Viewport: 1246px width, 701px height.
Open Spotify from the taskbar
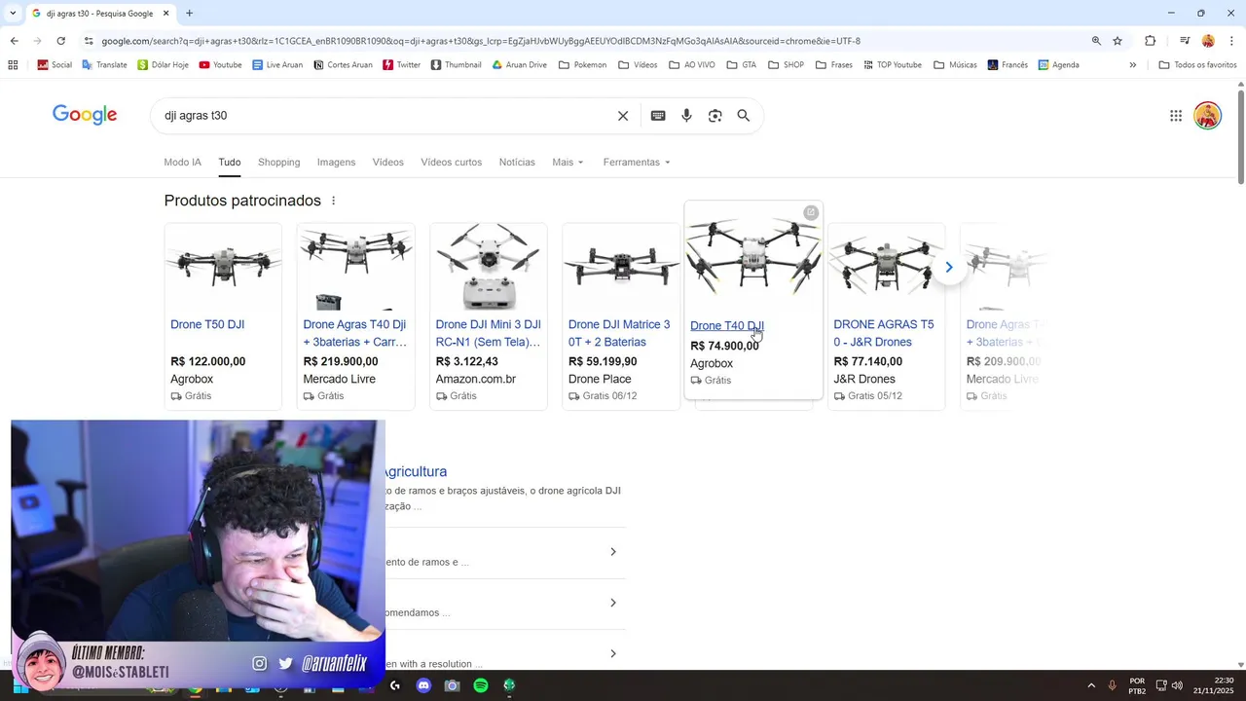481,685
